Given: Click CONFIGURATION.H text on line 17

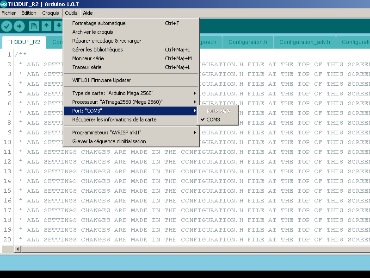Looking at the screenshot, I should coord(212,210).
